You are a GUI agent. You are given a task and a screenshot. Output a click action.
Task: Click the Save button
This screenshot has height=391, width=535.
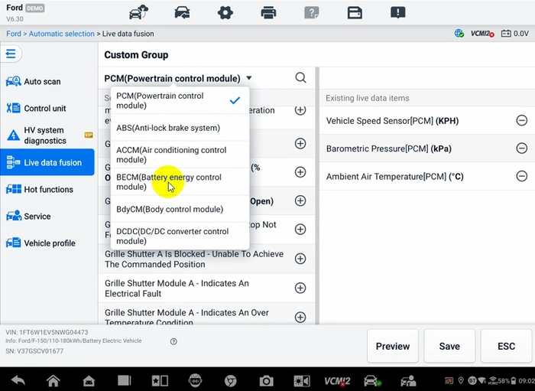[449, 346]
